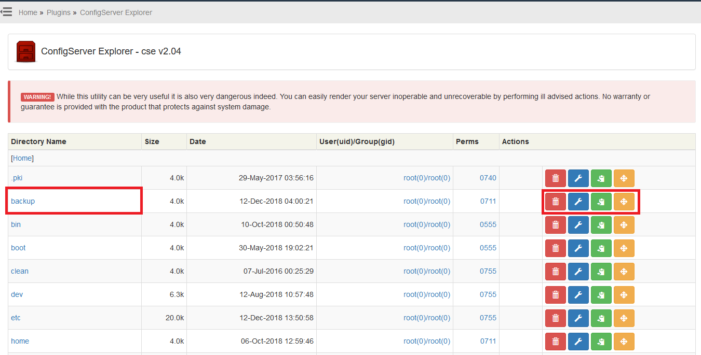
Task: Move the dev directory with orange icon
Action: (624, 295)
